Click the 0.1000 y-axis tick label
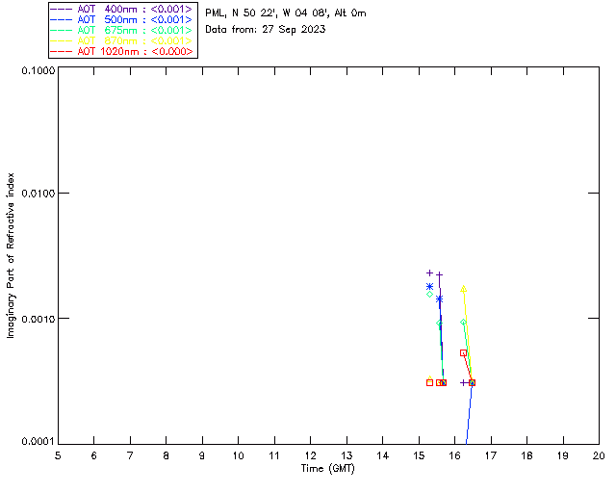The image size is (616, 493). tap(38, 70)
